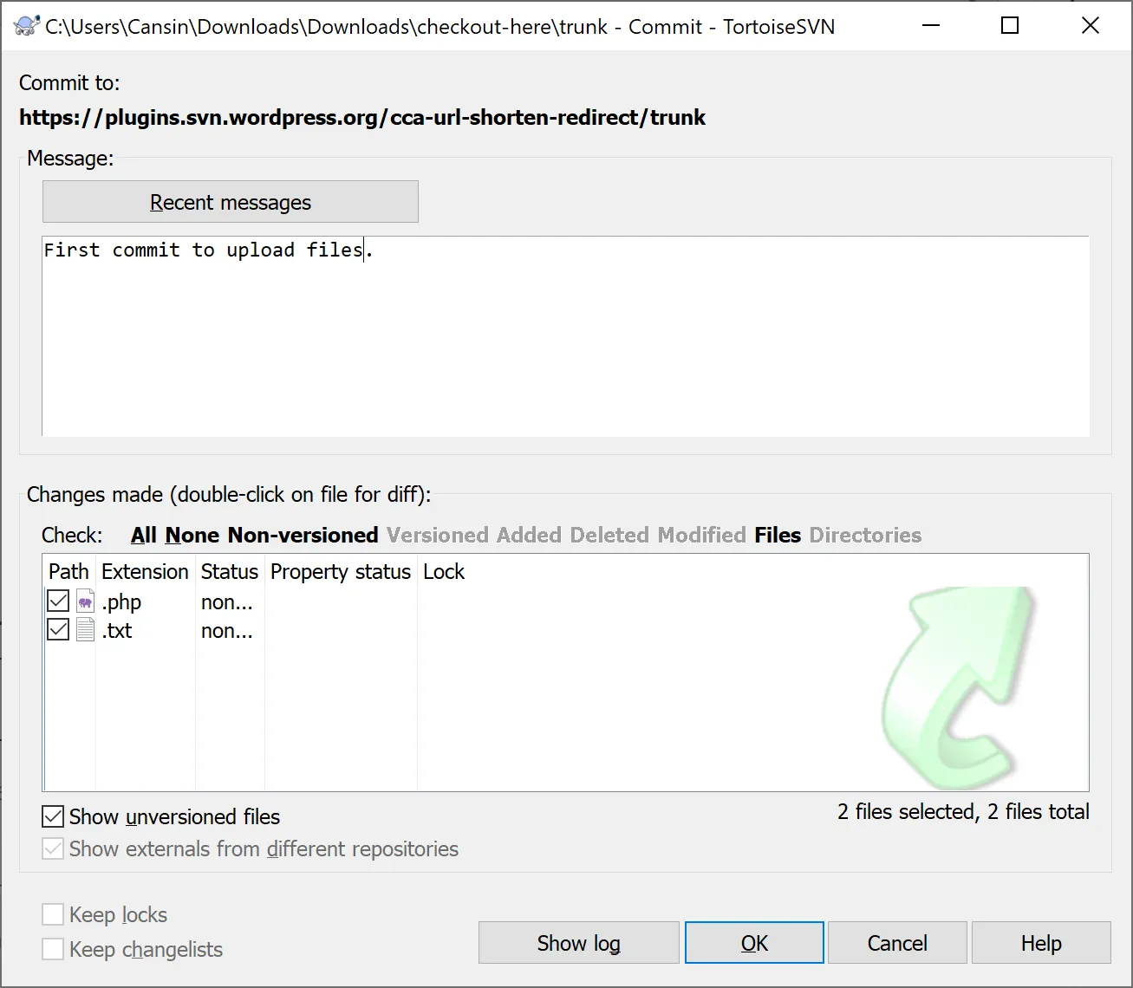Toggle Show unversioned files checkbox
This screenshot has width=1133, height=988.
point(54,816)
